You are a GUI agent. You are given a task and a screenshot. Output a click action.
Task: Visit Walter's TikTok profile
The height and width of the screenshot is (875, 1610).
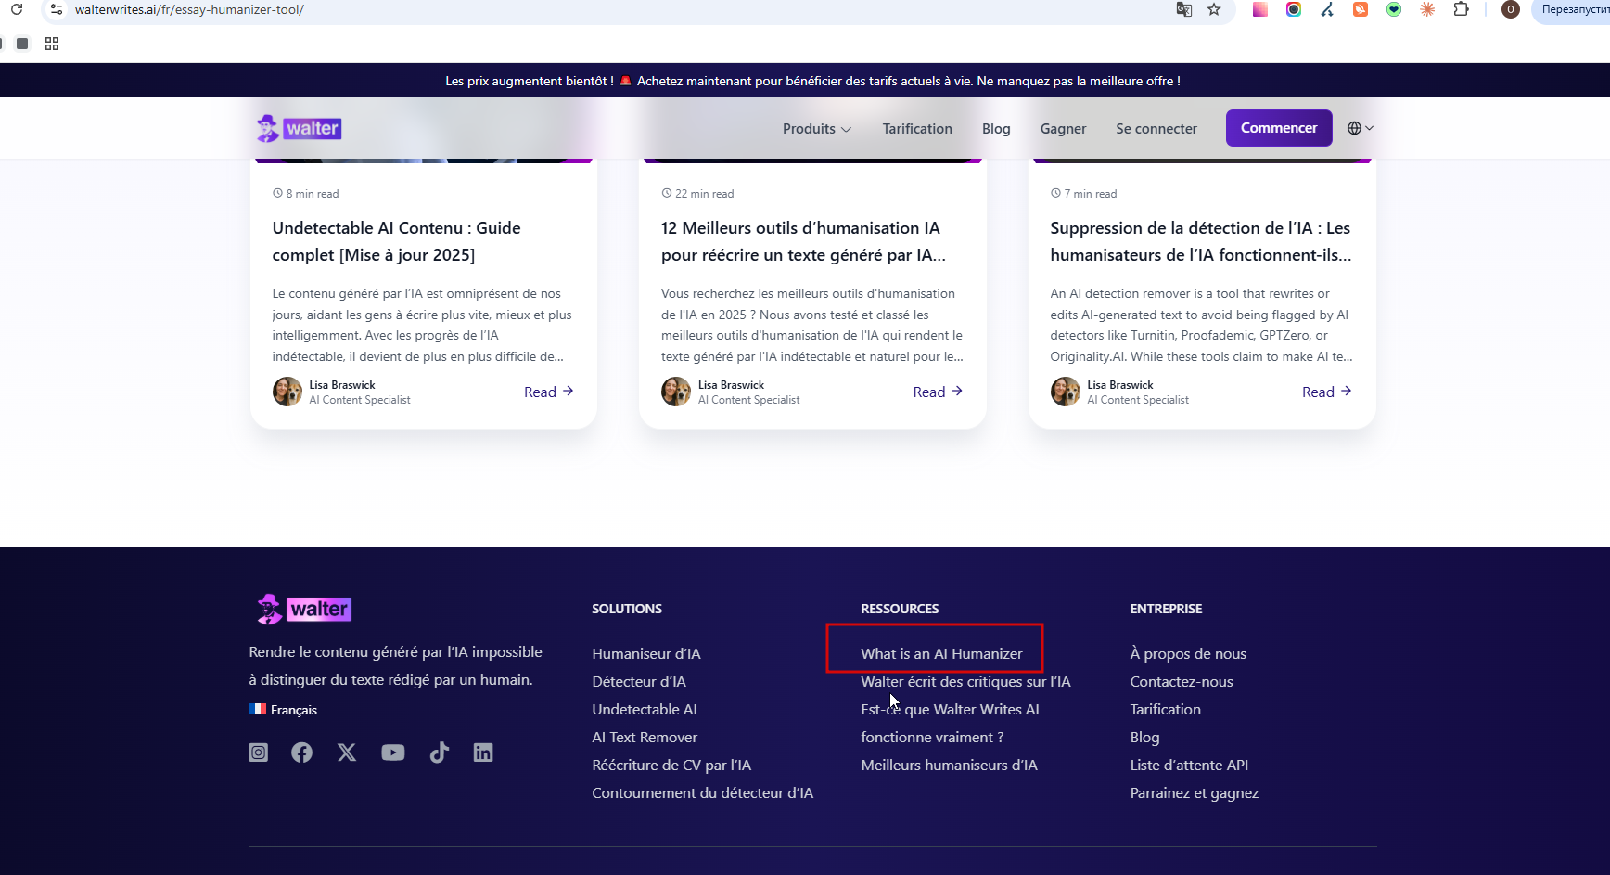439,753
